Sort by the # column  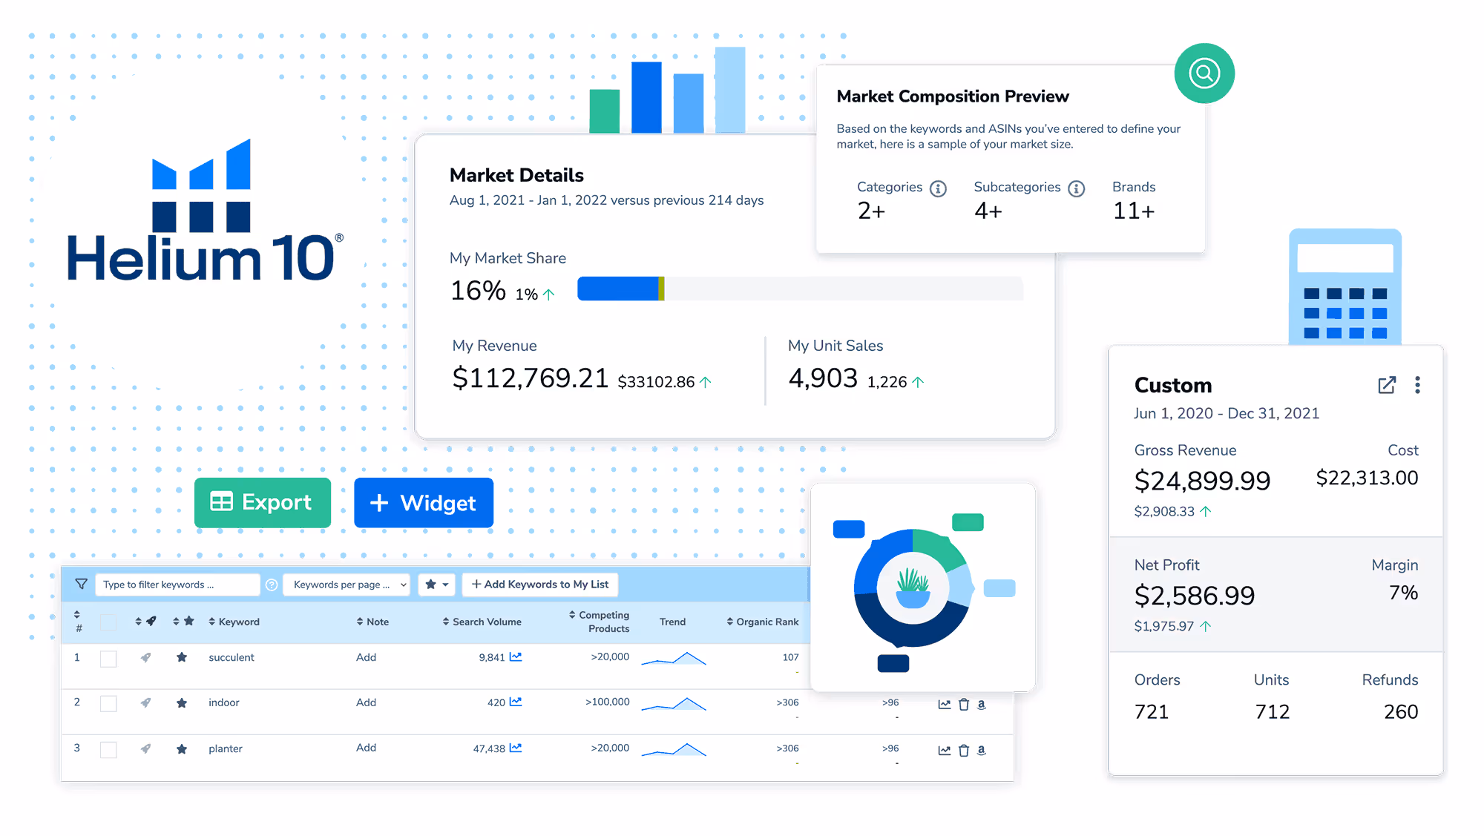77,622
